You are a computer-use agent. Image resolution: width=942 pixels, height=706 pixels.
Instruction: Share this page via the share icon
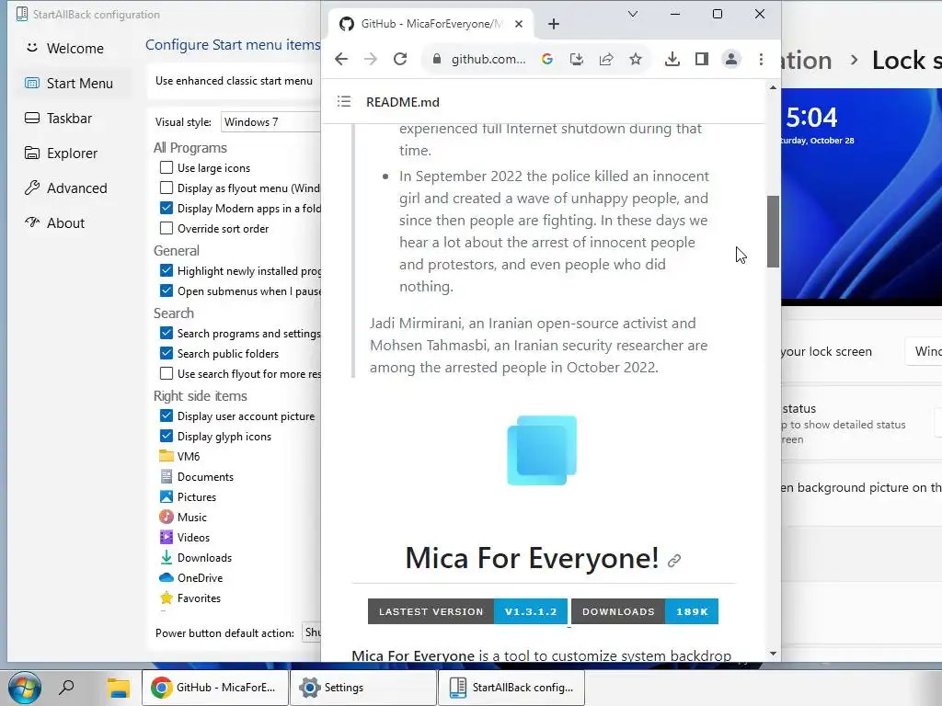pos(606,59)
